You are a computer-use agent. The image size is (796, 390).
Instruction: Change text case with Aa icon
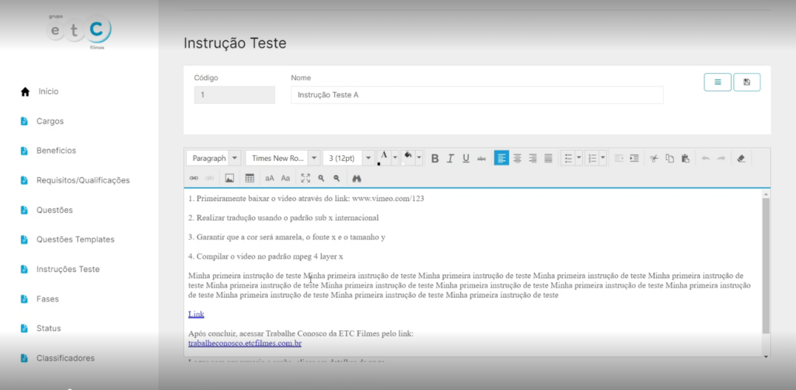point(285,178)
